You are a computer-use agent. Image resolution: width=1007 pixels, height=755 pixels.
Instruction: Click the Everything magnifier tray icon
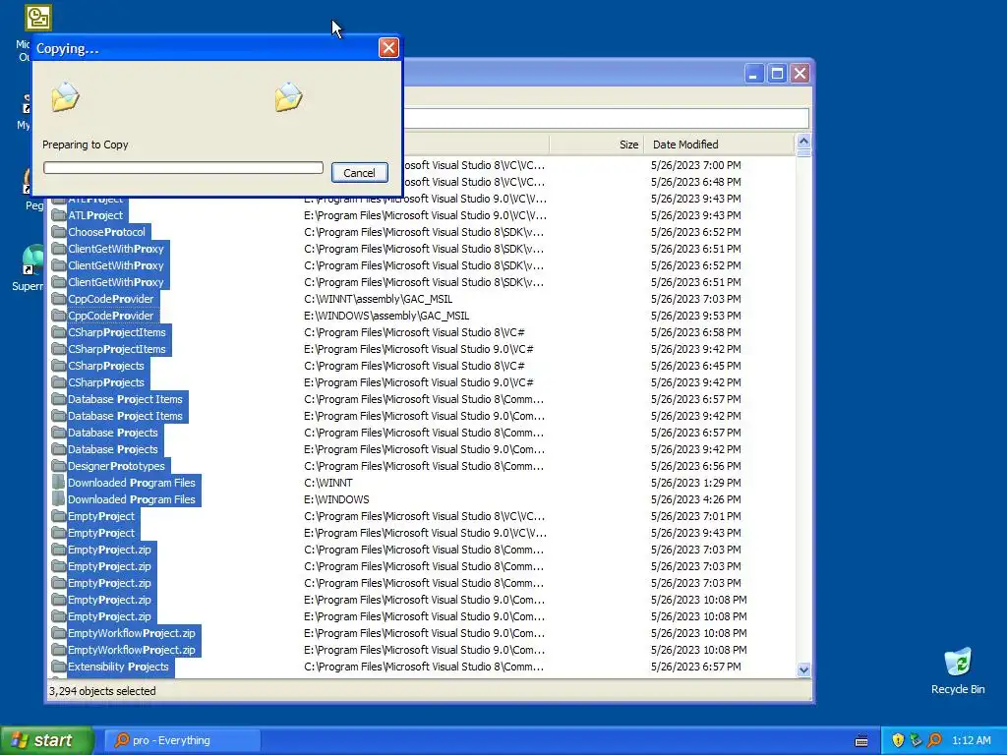pos(934,740)
